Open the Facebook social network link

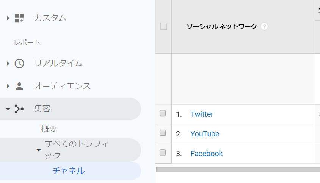(x=207, y=154)
